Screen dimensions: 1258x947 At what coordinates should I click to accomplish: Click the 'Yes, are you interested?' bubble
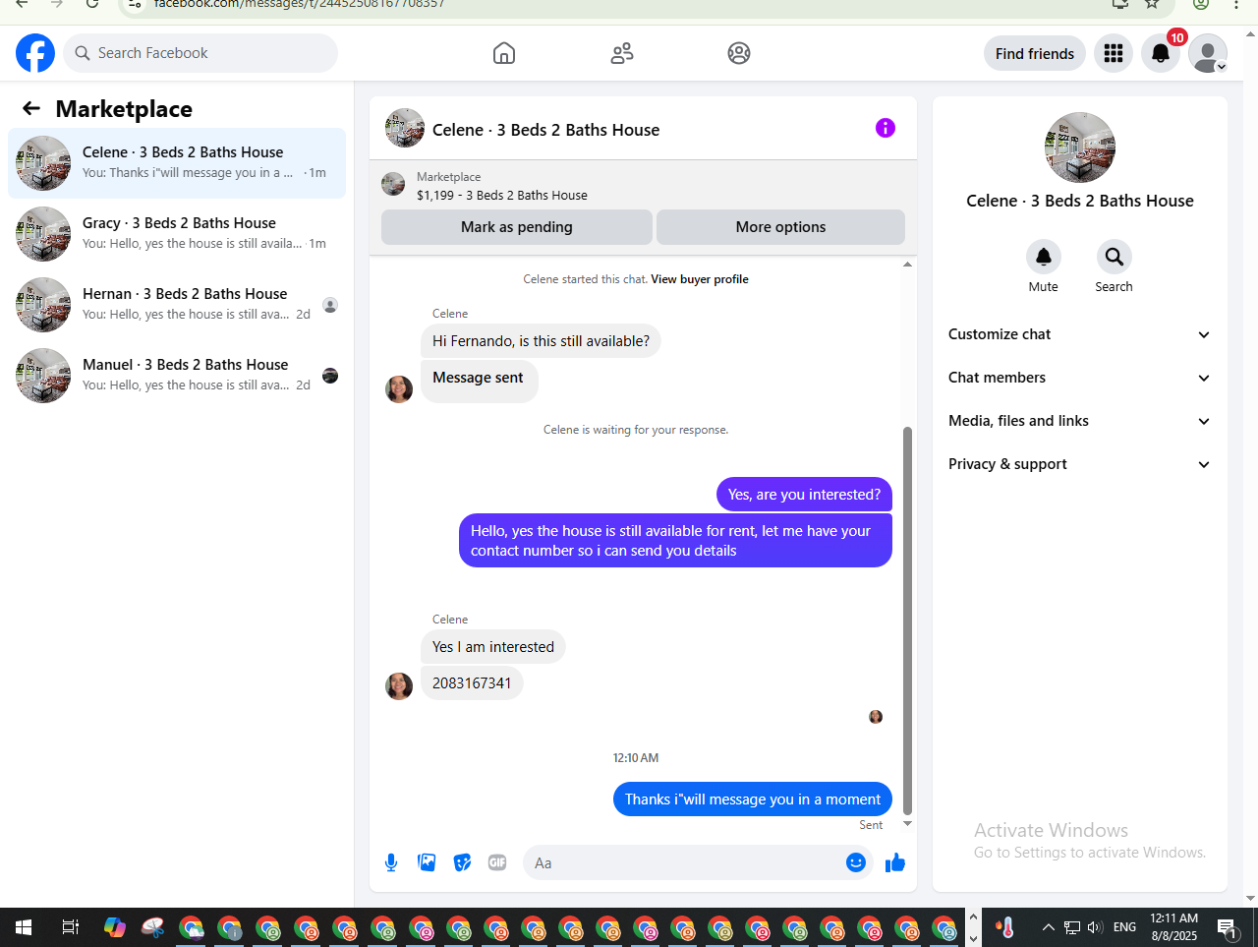[x=804, y=495]
